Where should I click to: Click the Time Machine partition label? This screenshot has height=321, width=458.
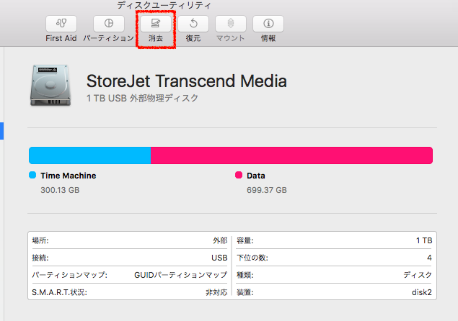point(68,176)
